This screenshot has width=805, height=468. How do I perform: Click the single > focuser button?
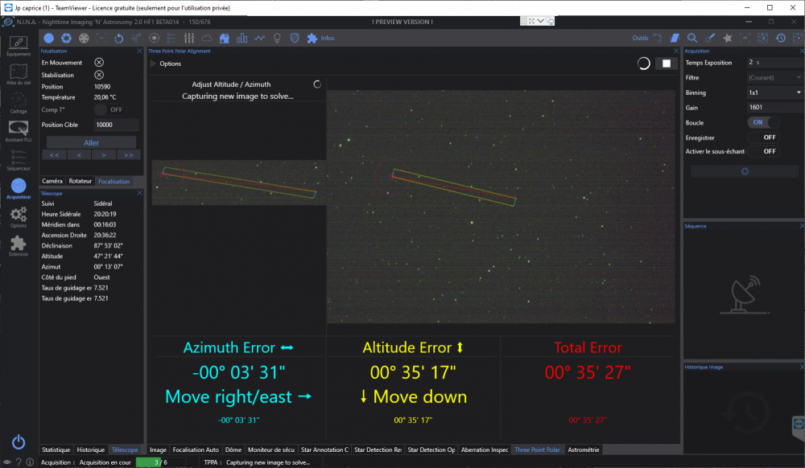pos(104,155)
